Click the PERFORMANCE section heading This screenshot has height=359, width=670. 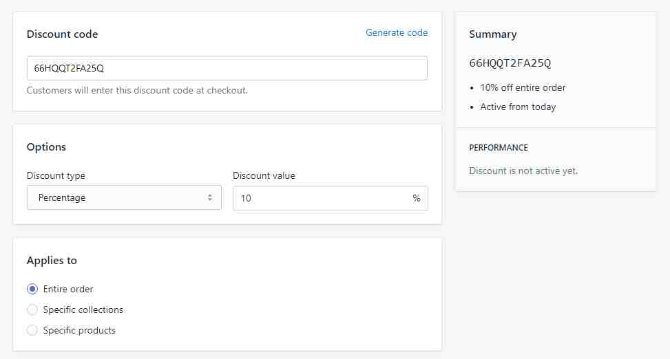pos(499,148)
